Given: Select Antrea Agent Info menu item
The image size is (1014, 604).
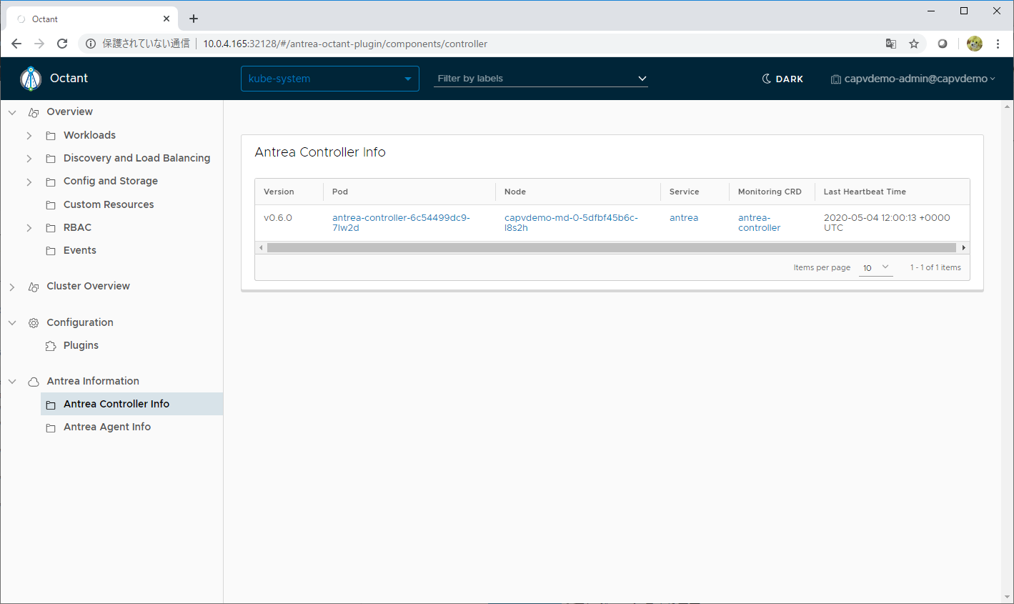Looking at the screenshot, I should pos(107,427).
